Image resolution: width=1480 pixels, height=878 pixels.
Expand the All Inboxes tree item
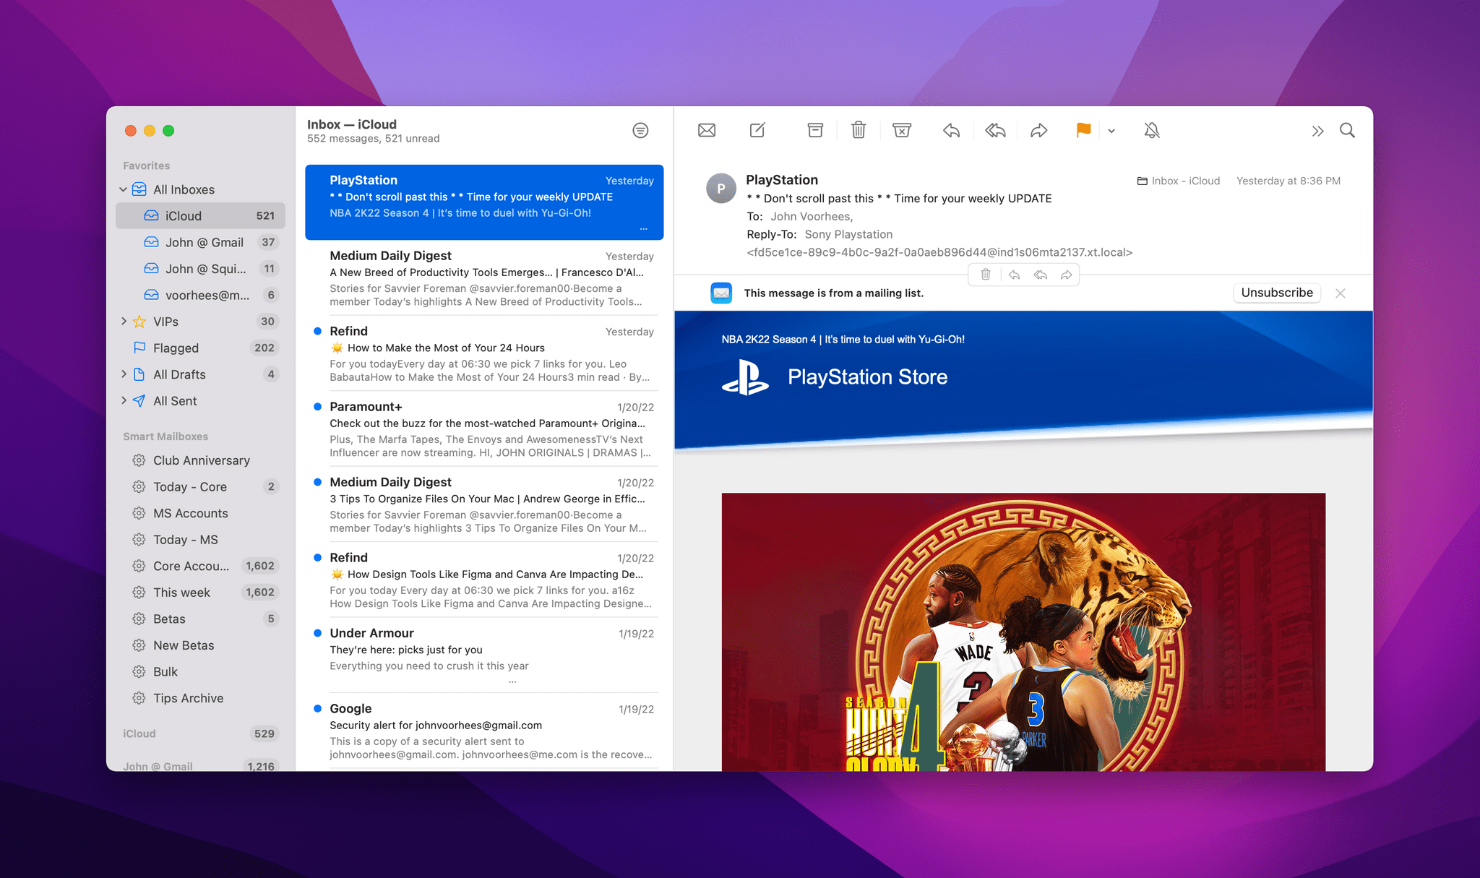coord(124,189)
